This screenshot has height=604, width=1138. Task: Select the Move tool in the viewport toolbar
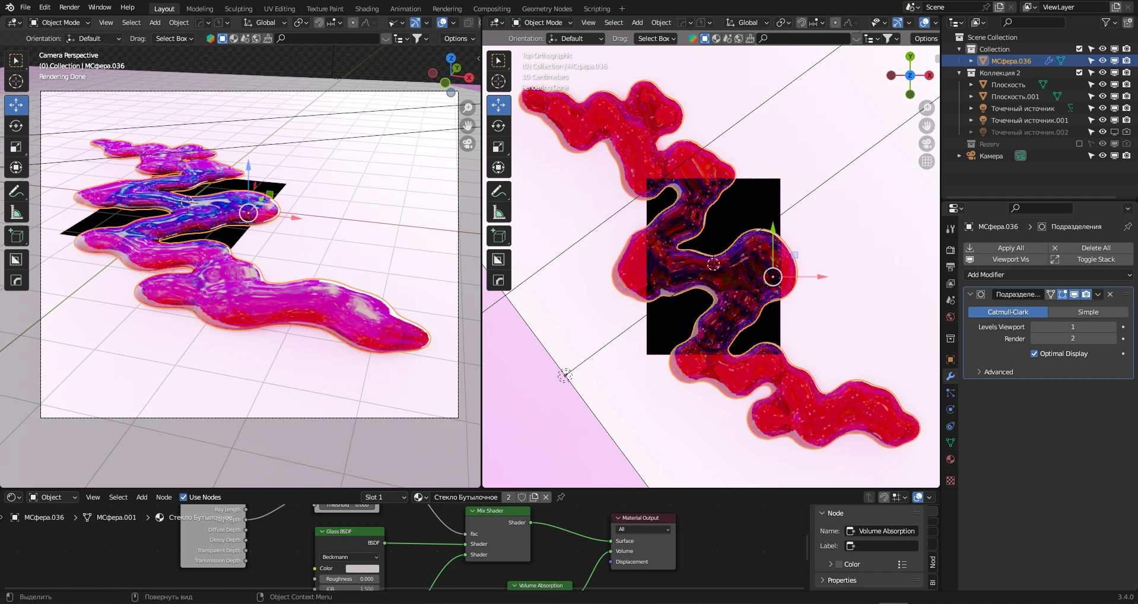[x=16, y=105]
